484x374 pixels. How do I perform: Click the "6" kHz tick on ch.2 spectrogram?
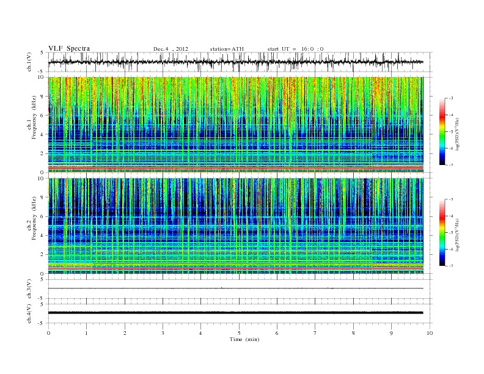42,216
